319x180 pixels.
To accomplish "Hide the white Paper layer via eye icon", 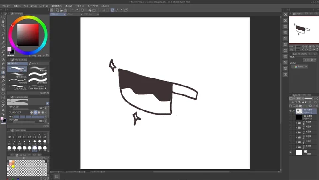I will [290, 152].
